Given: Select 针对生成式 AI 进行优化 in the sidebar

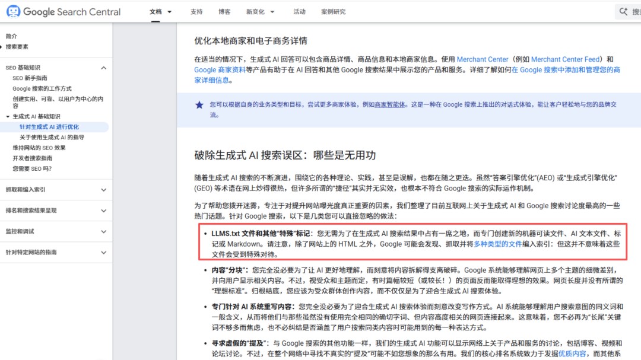Looking at the screenshot, I should click(x=49, y=127).
